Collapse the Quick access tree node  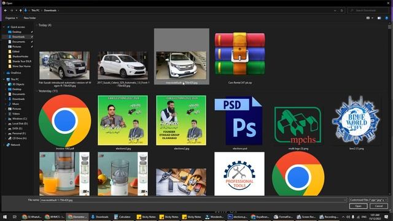pos(4,27)
